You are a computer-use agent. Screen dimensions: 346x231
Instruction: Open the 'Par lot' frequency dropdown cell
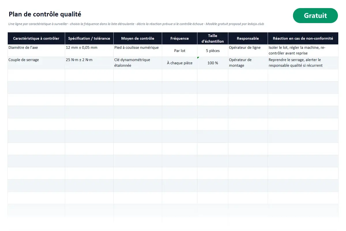[x=180, y=51]
